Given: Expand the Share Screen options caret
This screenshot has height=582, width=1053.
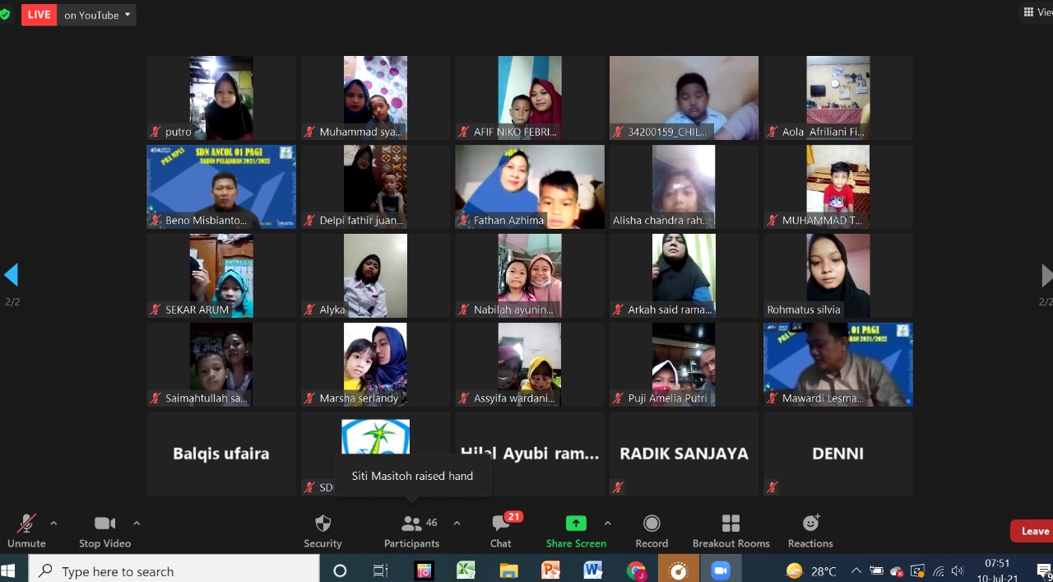Looking at the screenshot, I should tap(608, 523).
